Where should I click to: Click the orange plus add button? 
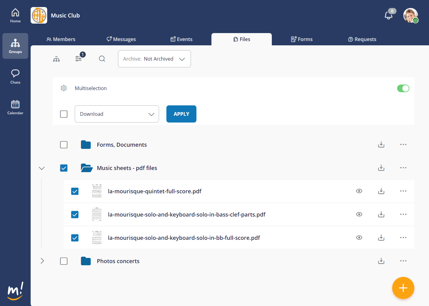tap(403, 288)
